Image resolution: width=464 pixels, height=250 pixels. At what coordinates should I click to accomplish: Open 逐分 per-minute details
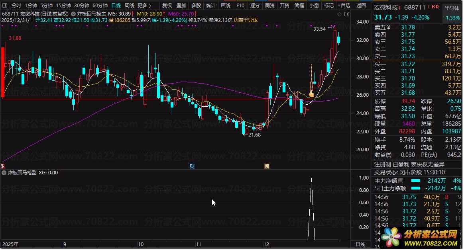(x=255, y=5)
